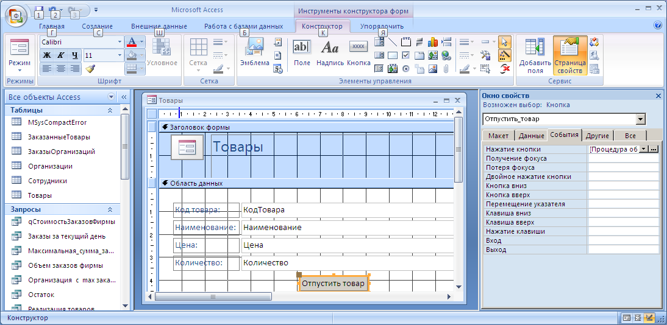The image size is (667, 325).
Task: Open the Главная ribbon tab
Action: pos(52,26)
